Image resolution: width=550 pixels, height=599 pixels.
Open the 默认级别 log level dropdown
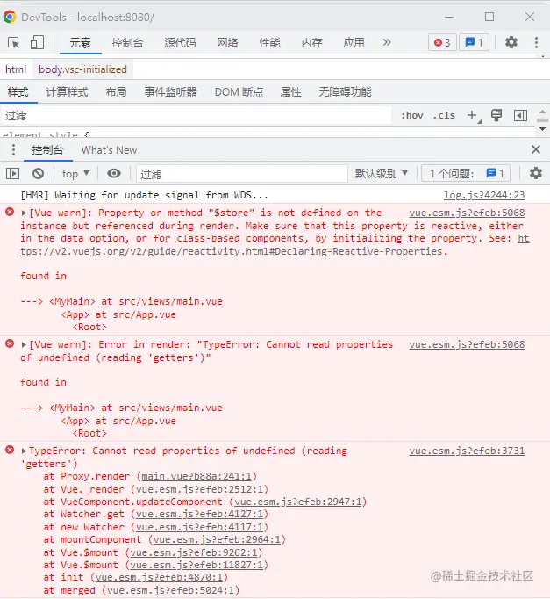(x=381, y=174)
